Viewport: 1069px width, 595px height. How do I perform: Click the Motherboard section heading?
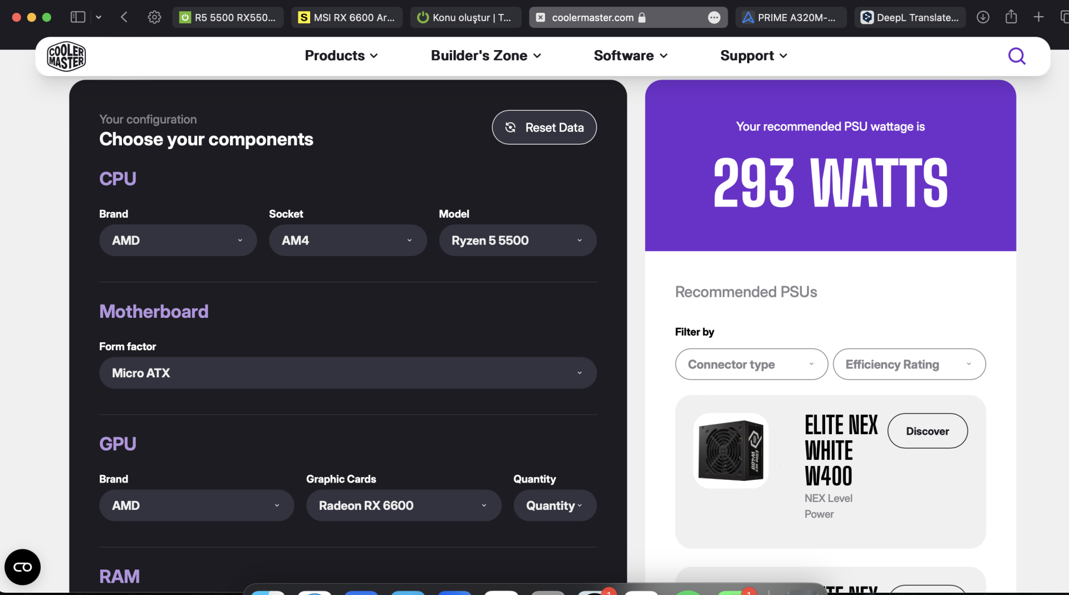pyautogui.click(x=154, y=312)
